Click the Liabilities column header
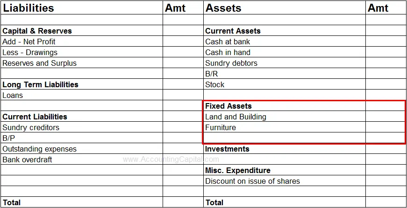 tap(29, 8)
